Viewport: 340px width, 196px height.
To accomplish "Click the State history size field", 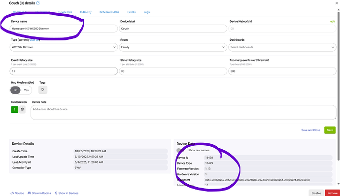I will coord(173,71).
